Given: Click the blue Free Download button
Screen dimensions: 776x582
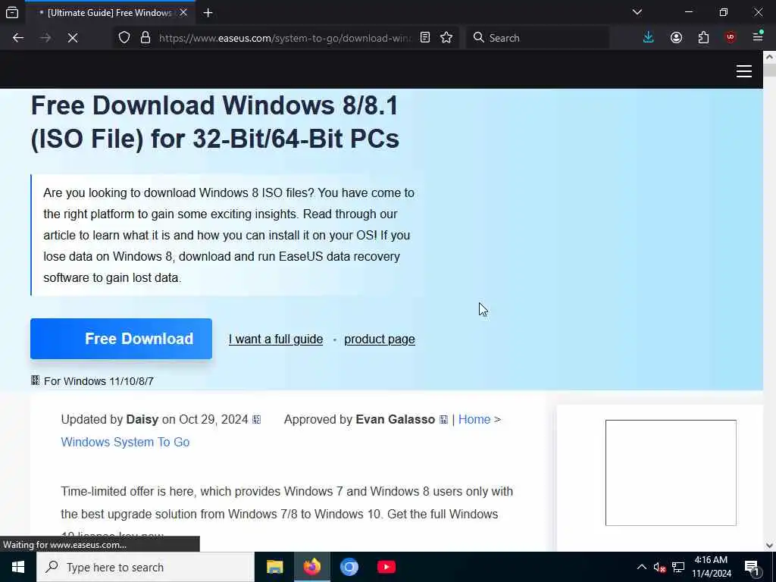Looking at the screenshot, I should pos(121,339).
